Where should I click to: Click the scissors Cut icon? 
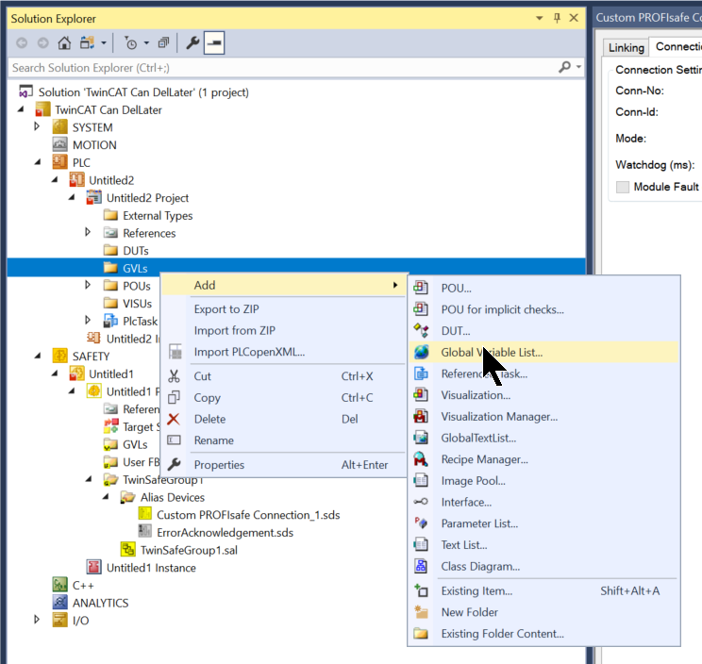[174, 375]
